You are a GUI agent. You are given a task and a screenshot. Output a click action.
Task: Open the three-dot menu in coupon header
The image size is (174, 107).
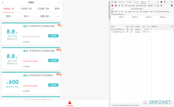[59, 3]
